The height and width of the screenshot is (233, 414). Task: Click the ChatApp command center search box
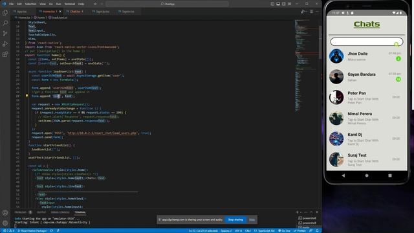pyautogui.click(x=167, y=4)
